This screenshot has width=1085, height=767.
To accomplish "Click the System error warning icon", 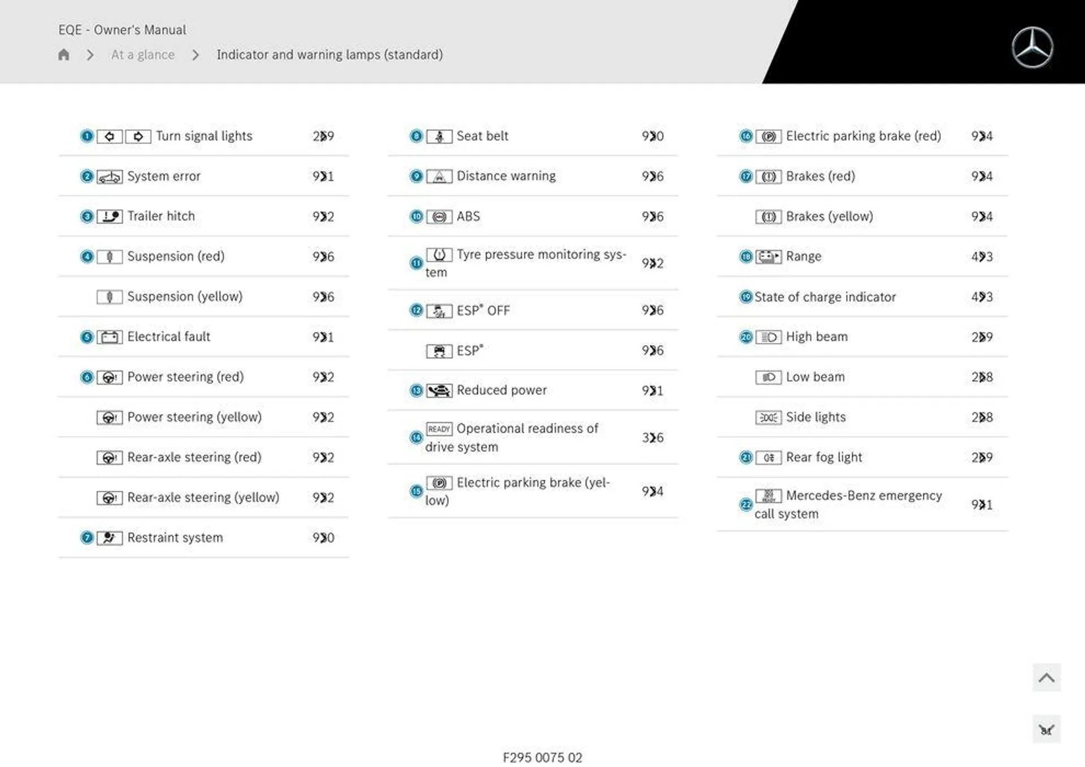I will [108, 175].
